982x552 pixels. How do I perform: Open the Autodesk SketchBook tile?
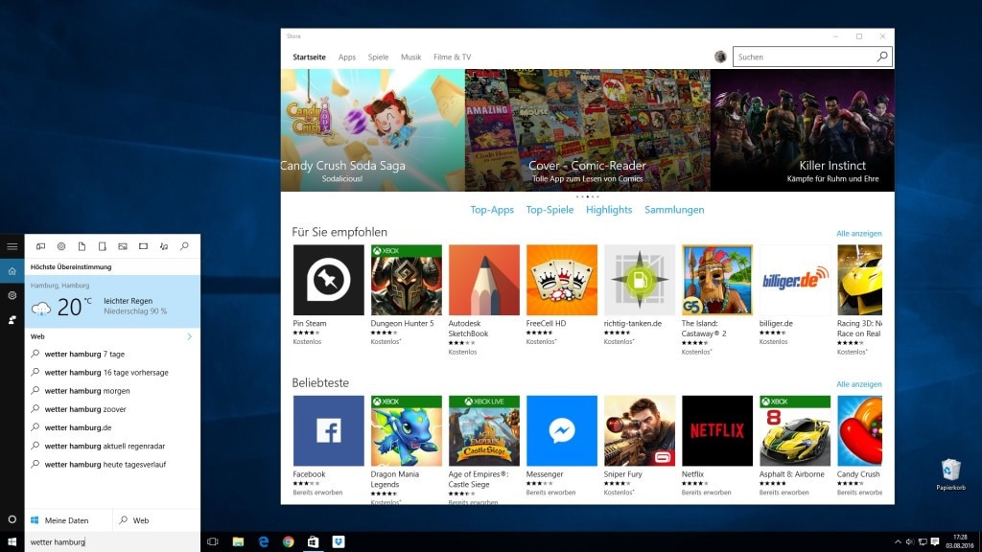coord(484,280)
